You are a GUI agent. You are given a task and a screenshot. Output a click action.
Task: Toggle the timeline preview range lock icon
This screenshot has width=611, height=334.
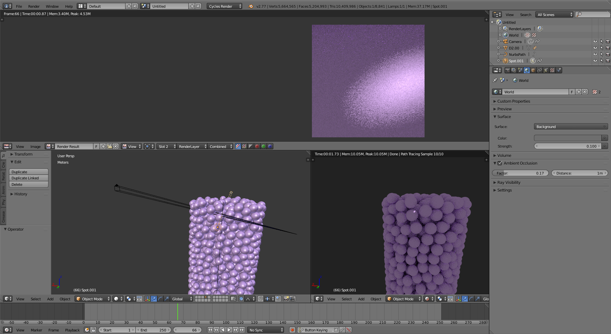[x=93, y=330]
